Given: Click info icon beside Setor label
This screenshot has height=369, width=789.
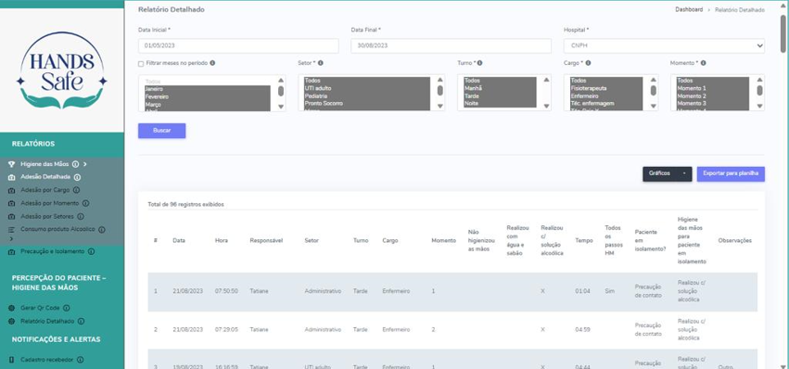Looking at the screenshot, I should pos(321,63).
